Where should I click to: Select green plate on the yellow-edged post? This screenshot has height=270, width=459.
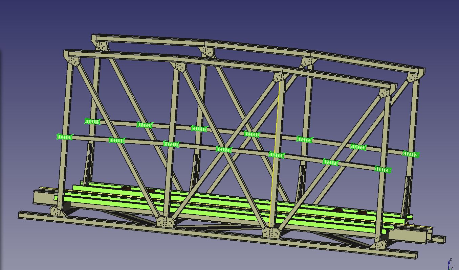click(x=277, y=155)
